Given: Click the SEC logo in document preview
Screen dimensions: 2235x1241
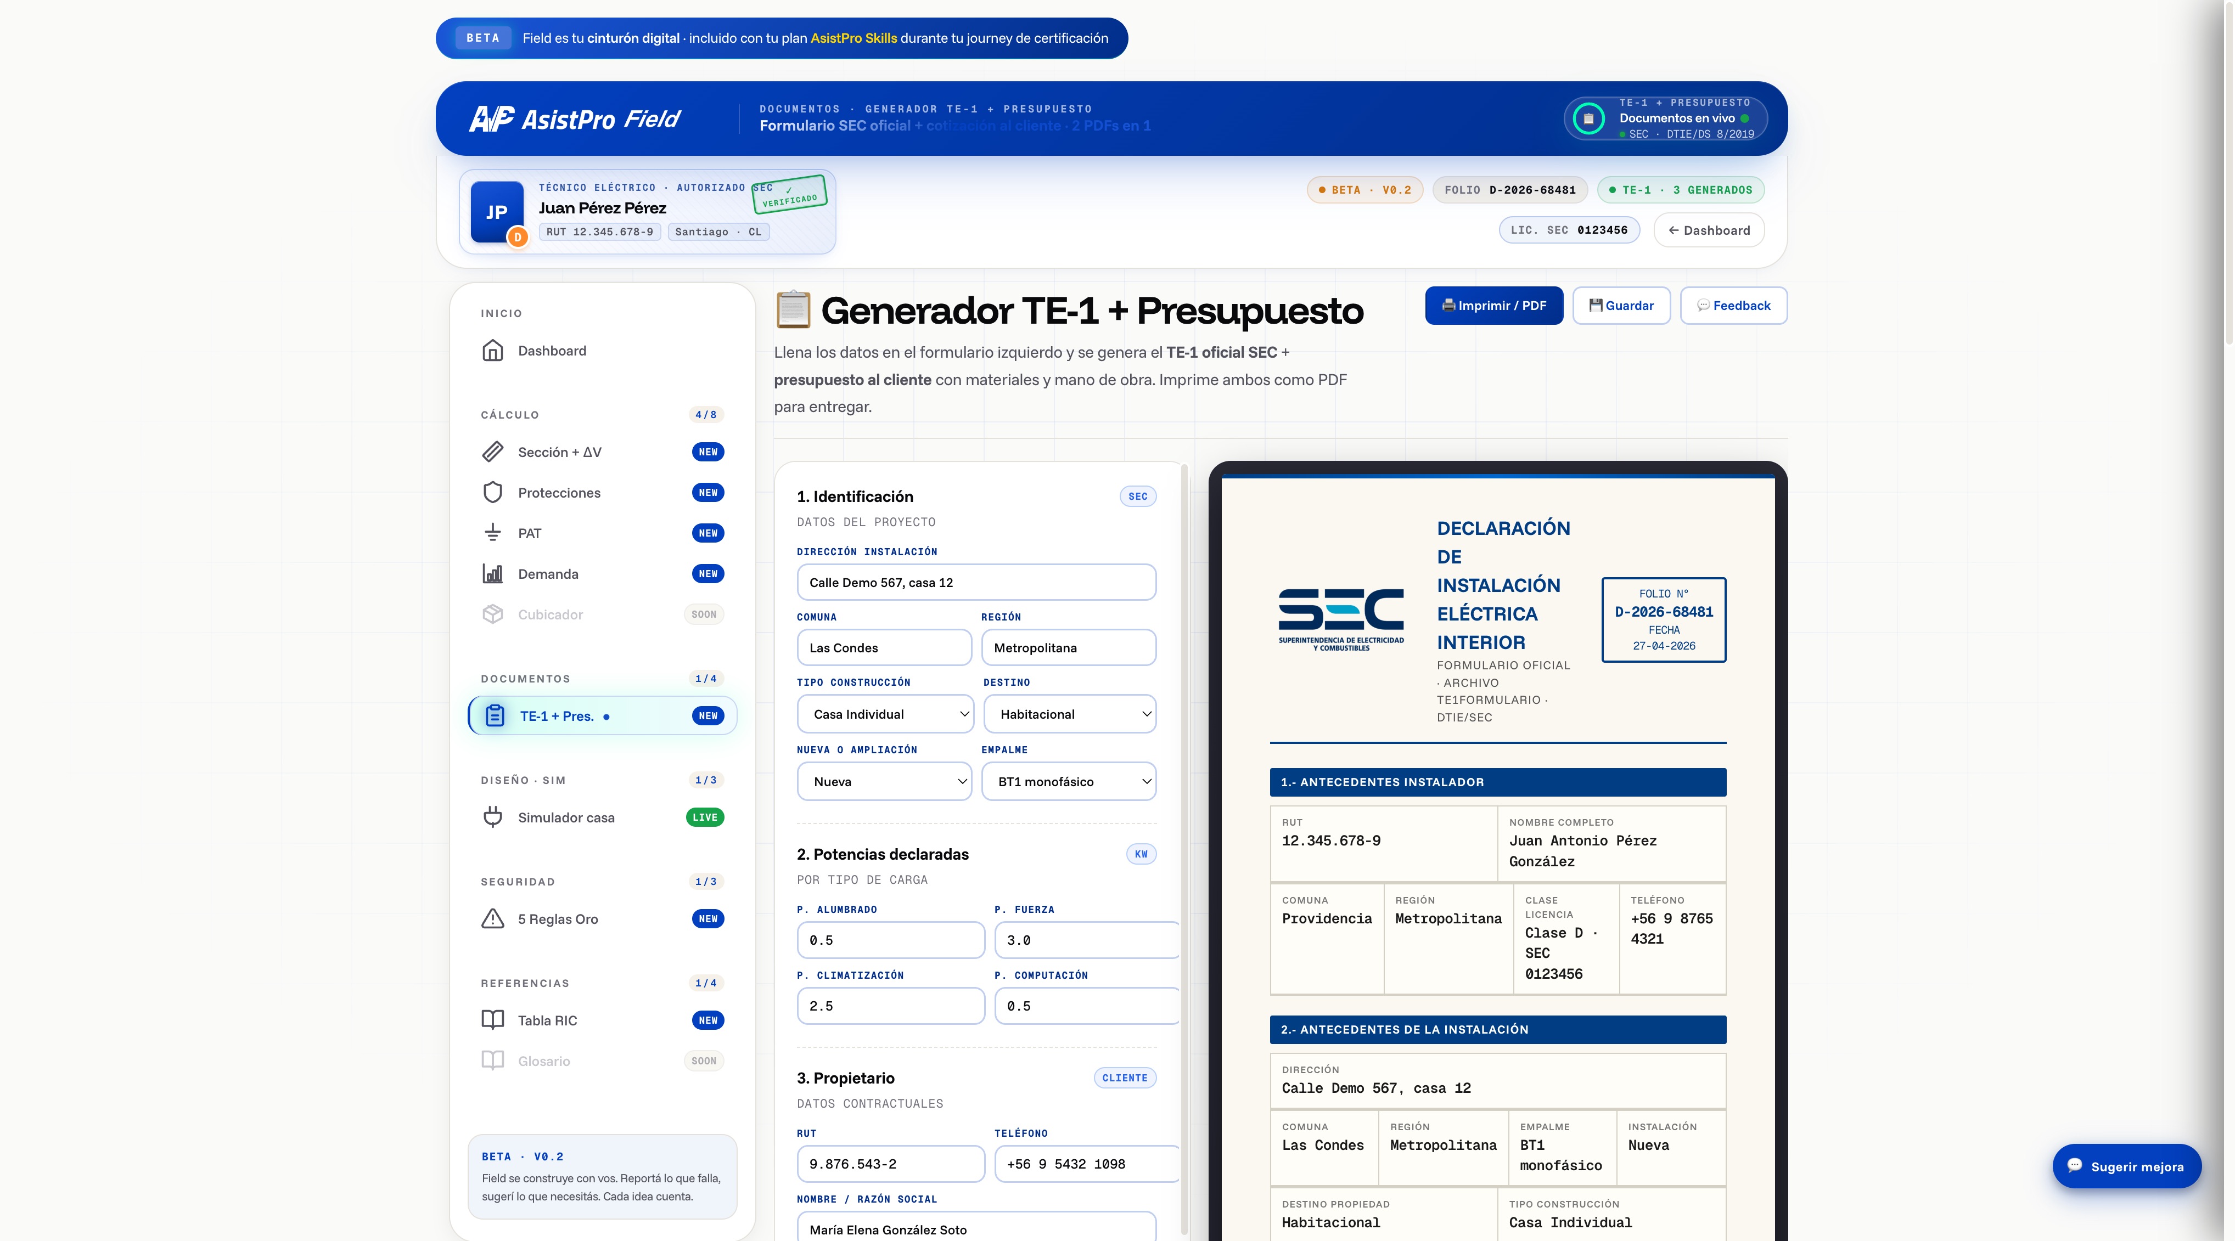Looking at the screenshot, I should click(x=1340, y=619).
